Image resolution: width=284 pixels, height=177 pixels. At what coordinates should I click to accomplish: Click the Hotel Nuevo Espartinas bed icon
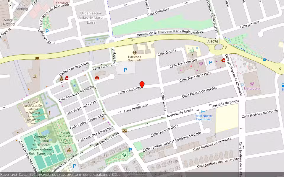tap(203, 112)
